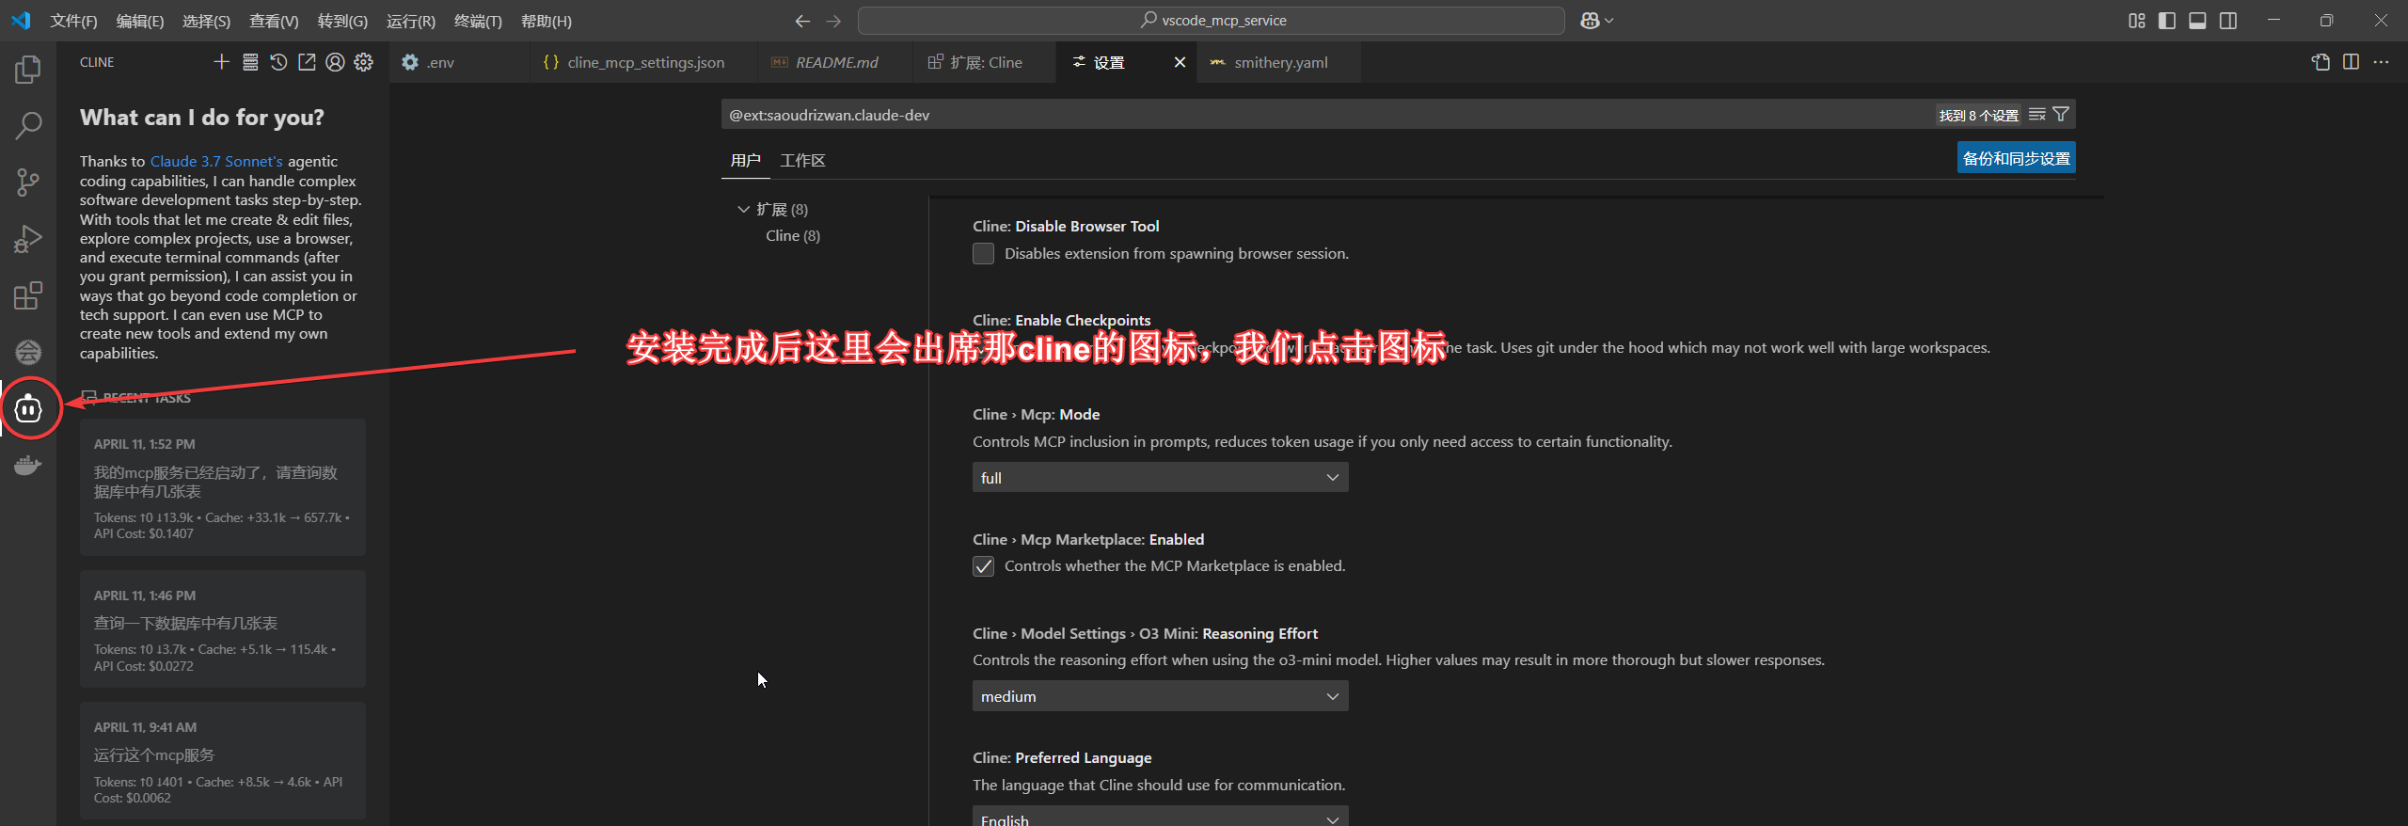2408x826 pixels.
Task: Uncheck MCP Marketplace Enabled checkbox
Action: (983, 566)
